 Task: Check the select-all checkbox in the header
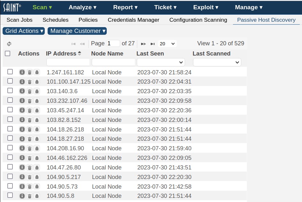click(x=8, y=54)
